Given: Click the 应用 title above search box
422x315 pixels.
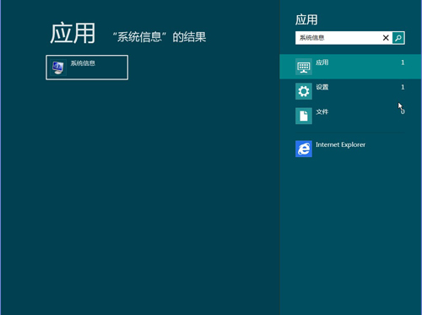Looking at the screenshot, I should pos(306,20).
